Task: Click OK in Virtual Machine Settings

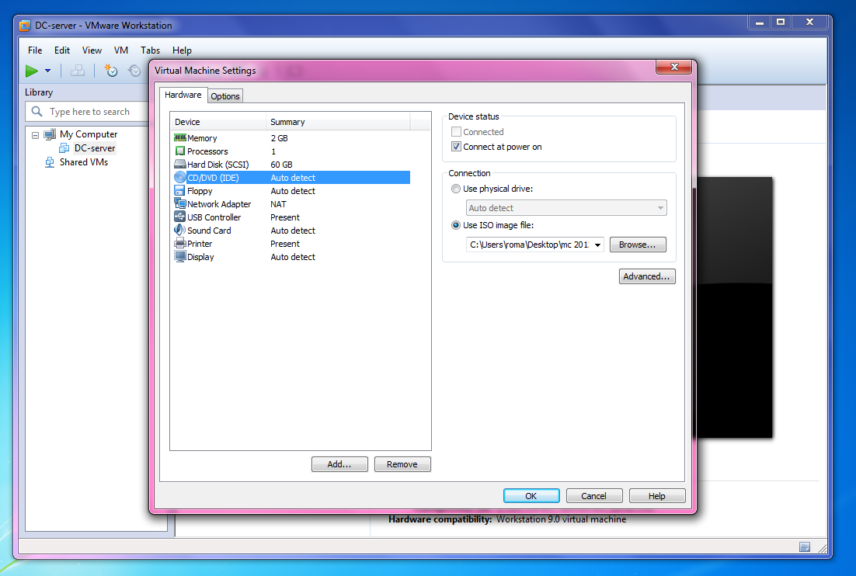Action: (531, 496)
